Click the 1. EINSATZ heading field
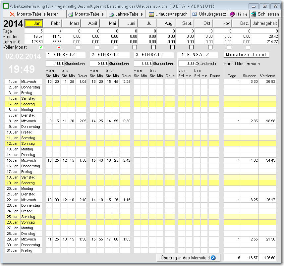Screen dimensions: 284x266 click(66, 55)
